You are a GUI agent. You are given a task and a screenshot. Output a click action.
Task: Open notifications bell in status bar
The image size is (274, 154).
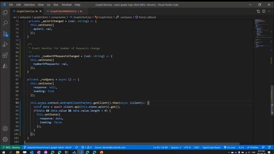pyautogui.click(x=269, y=147)
